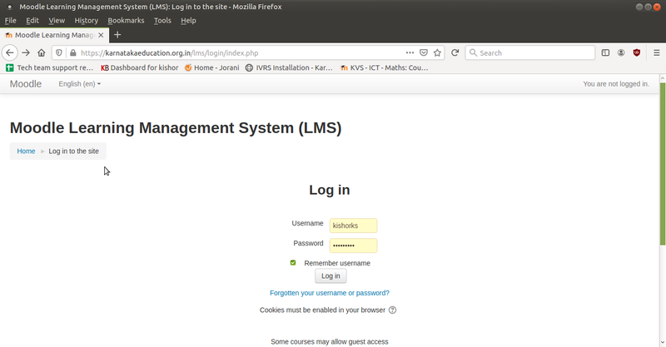Open Home - Jorani bookmark
The width and height of the screenshot is (666, 347).
click(212, 67)
